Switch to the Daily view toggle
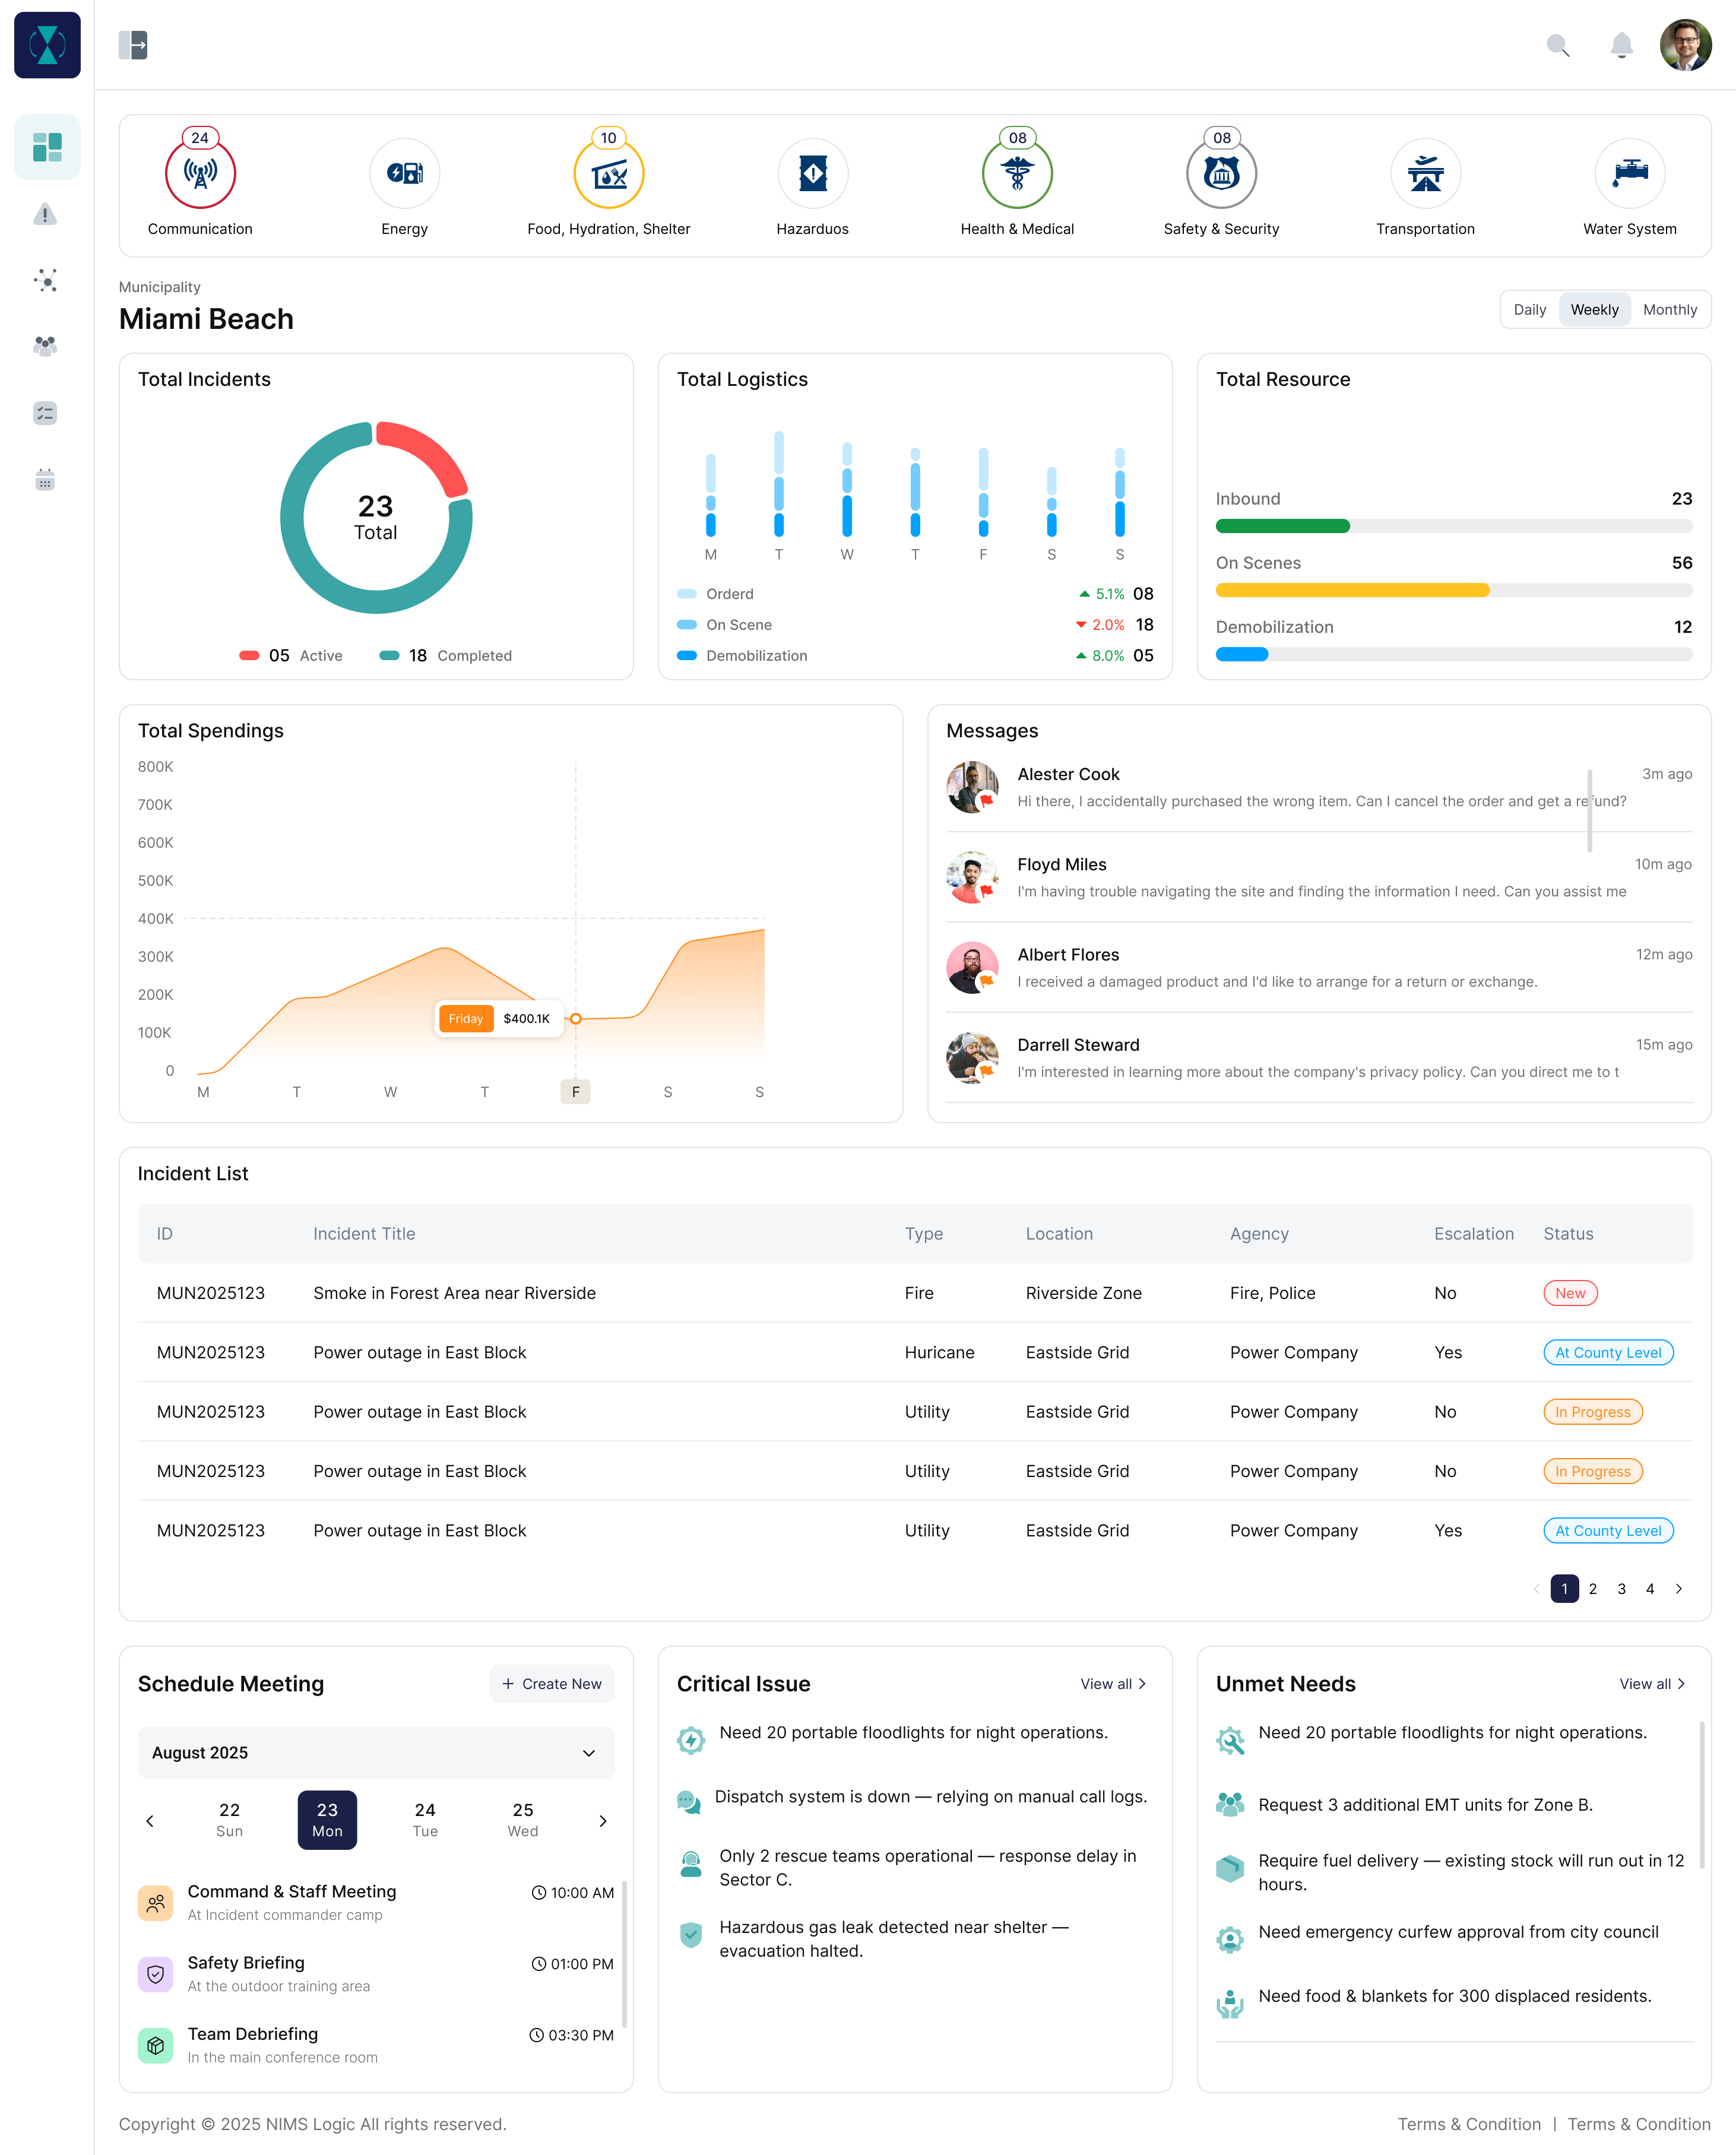The height and width of the screenshot is (2155, 1736). [1529, 309]
